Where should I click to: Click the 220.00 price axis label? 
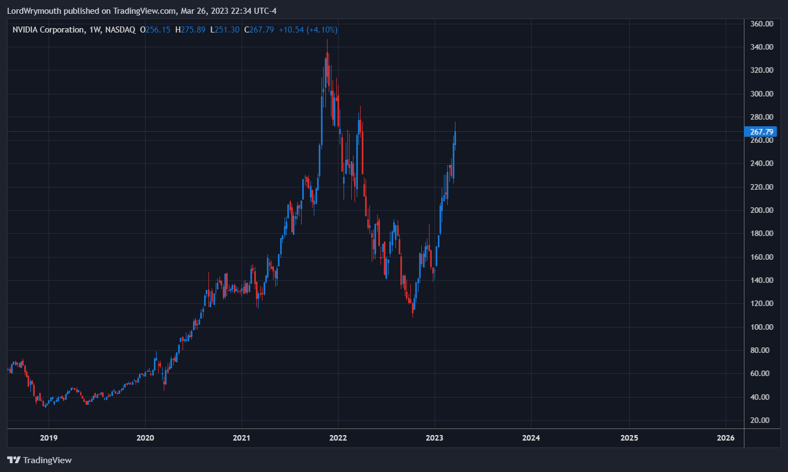762,187
